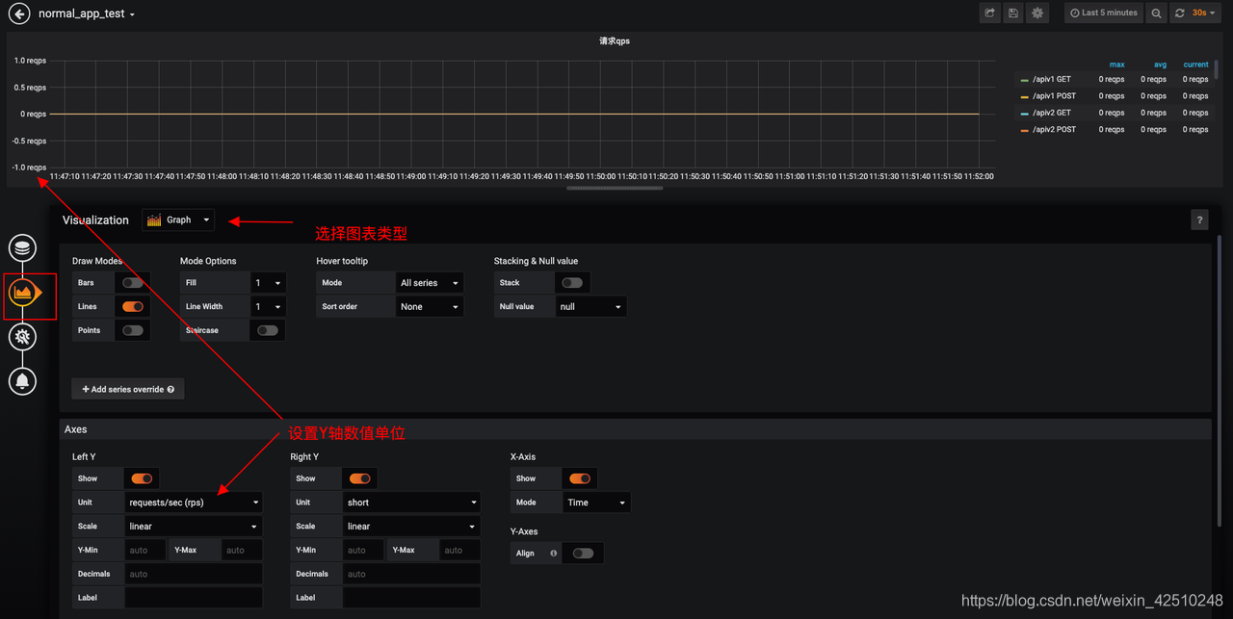This screenshot has height=619, width=1233.
Task: Click the Right Y Label field
Action: [411, 598]
